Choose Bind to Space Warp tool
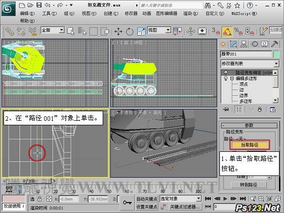284x213 pixels. (33, 32)
